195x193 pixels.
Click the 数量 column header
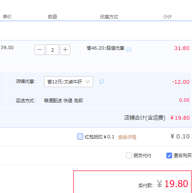tap(52, 17)
